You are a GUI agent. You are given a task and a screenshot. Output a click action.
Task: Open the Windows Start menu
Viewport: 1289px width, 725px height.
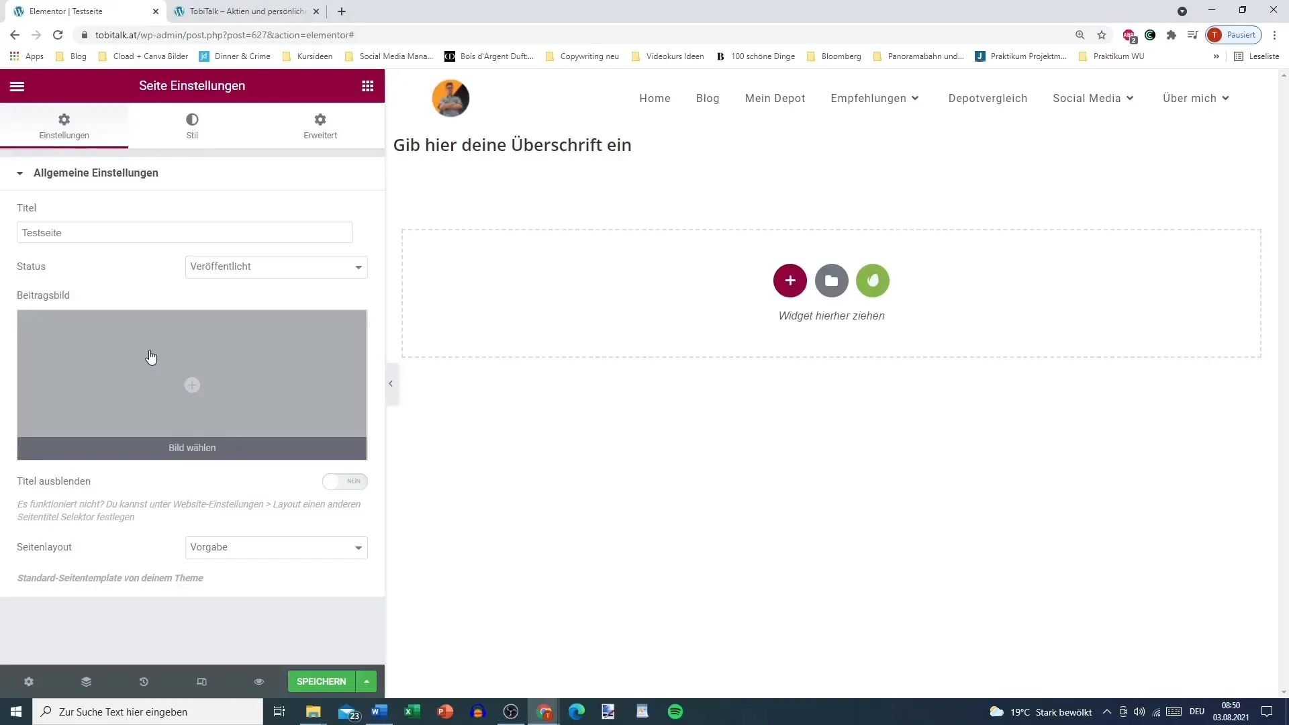[x=16, y=712]
